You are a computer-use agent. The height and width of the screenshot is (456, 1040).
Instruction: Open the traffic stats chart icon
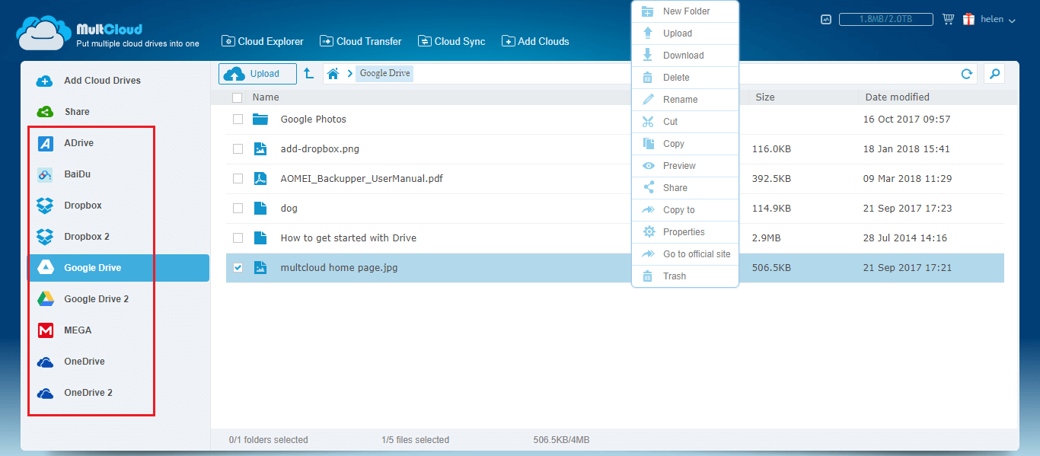[826, 20]
